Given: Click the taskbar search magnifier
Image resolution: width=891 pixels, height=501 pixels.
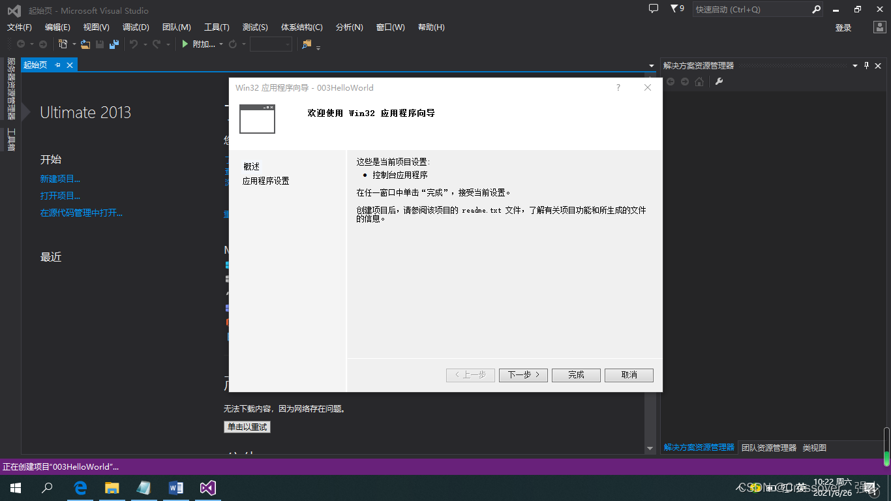Looking at the screenshot, I should 48,488.
